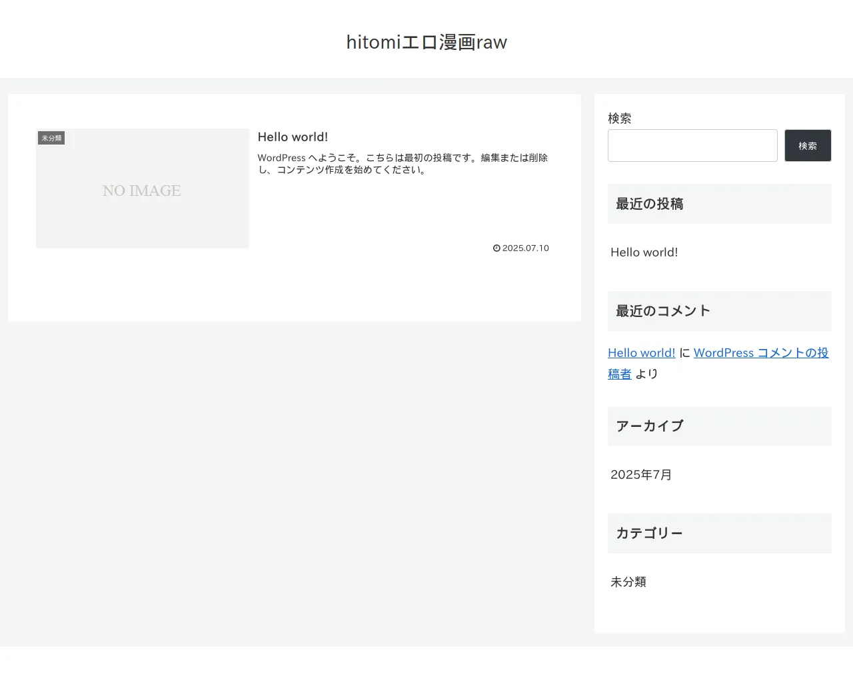
Task: Focus the 検索 search text field
Action: tap(692, 146)
